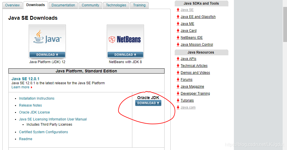The height and width of the screenshot is (150, 287).
Task: Switch to the Training tab
Action: tap(139, 5)
